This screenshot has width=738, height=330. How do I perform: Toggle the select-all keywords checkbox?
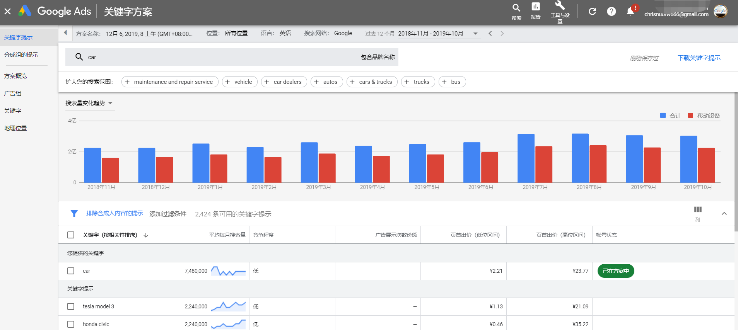71,235
